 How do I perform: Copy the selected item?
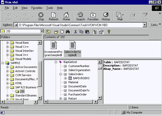coord(81,32)
